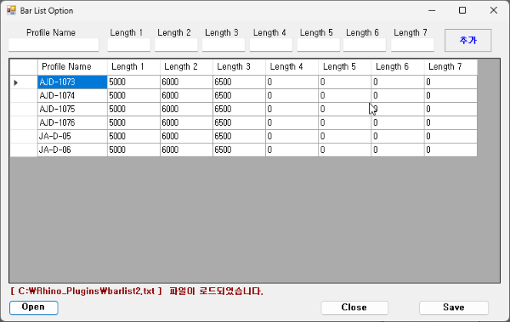This screenshot has width=510, height=322.
Task: Select the JA-D-06 profile cell
Action: point(72,150)
